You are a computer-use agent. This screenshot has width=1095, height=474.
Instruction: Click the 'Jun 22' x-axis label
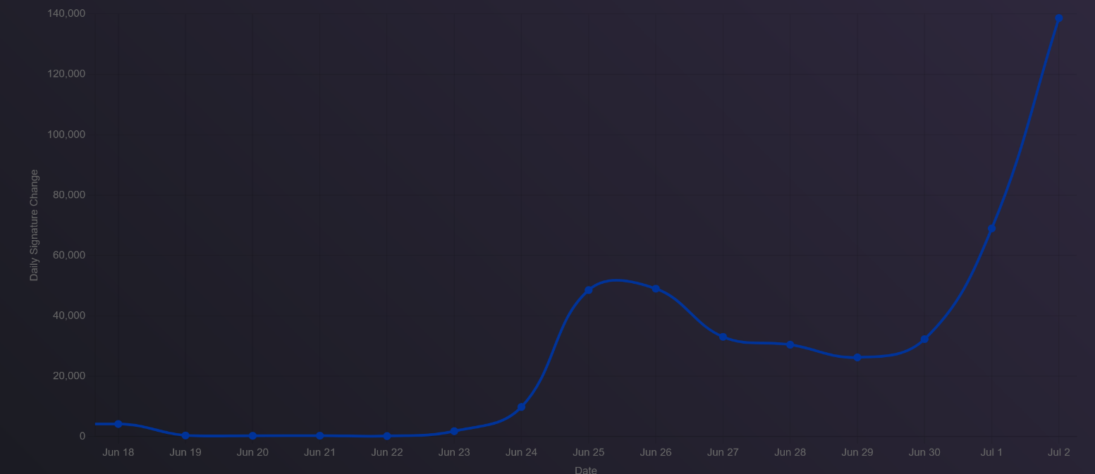coord(387,452)
